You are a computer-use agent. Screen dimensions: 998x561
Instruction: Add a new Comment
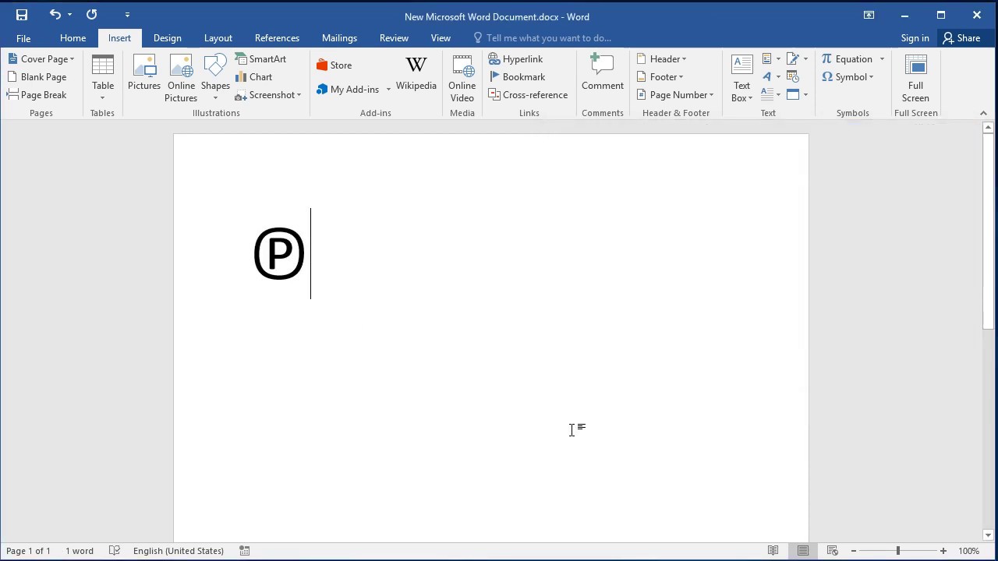(603, 72)
